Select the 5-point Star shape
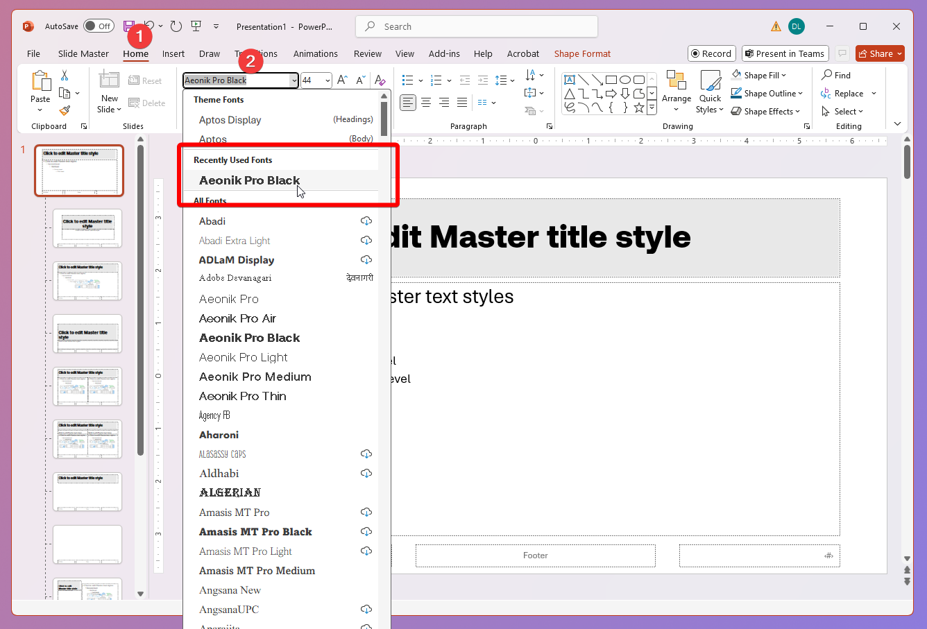The width and height of the screenshot is (927, 629). pyautogui.click(x=639, y=107)
